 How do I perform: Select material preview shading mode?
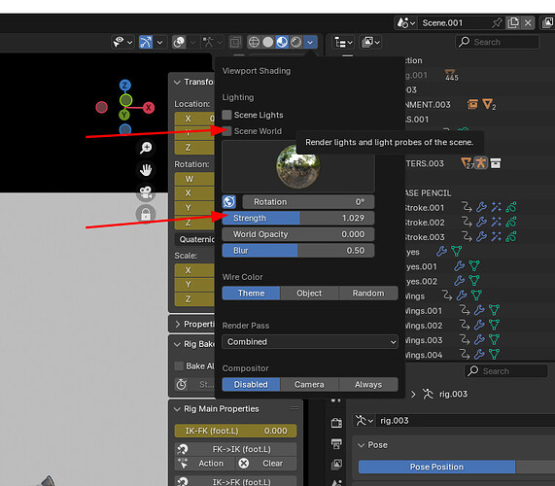[282, 42]
